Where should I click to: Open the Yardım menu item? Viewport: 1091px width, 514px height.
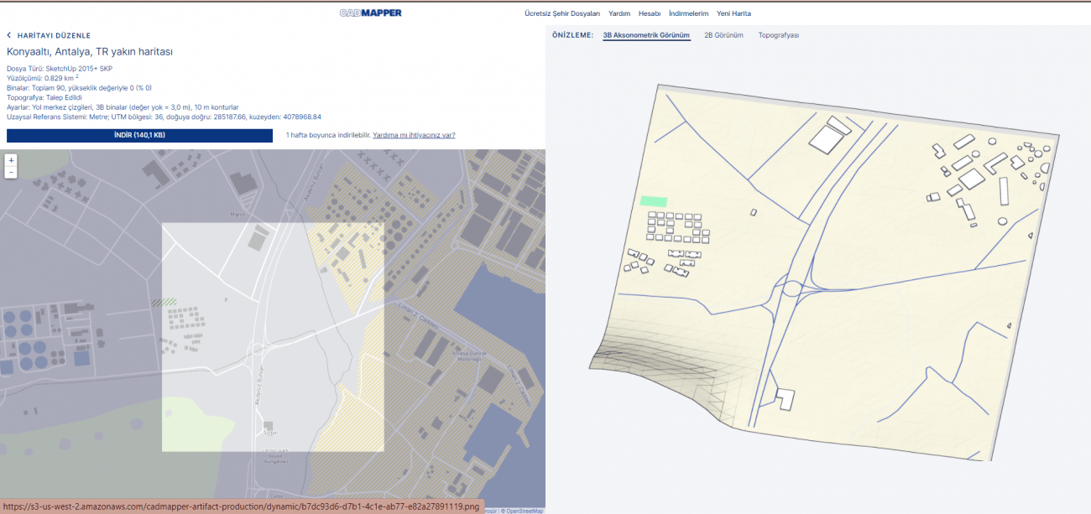pyautogui.click(x=619, y=14)
